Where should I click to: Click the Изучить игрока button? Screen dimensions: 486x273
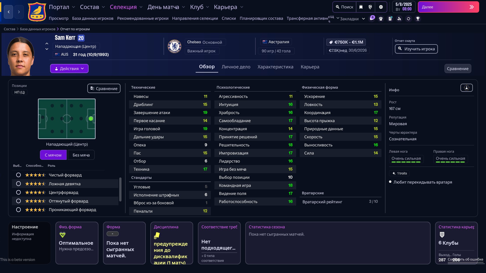[416, 49]
